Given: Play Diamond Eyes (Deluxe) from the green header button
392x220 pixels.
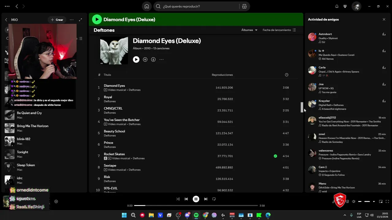Looking at the screenshot, I should click(x=97, y=20).
